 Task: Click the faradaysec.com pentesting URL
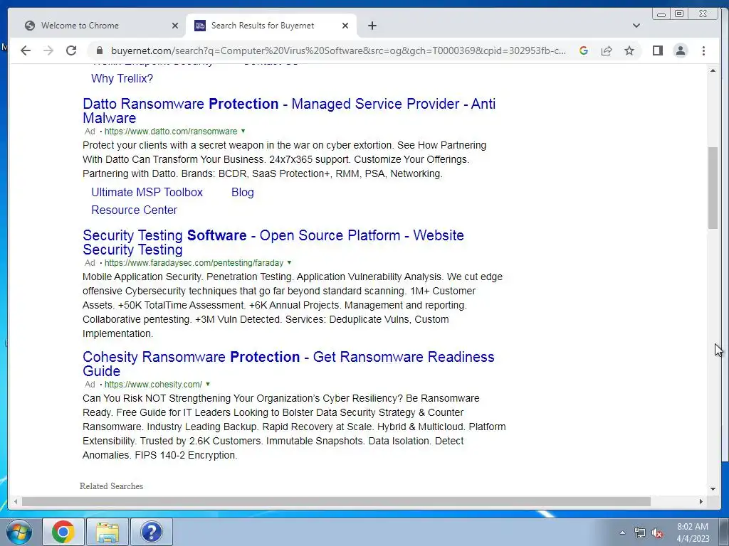tap(194, 263)
